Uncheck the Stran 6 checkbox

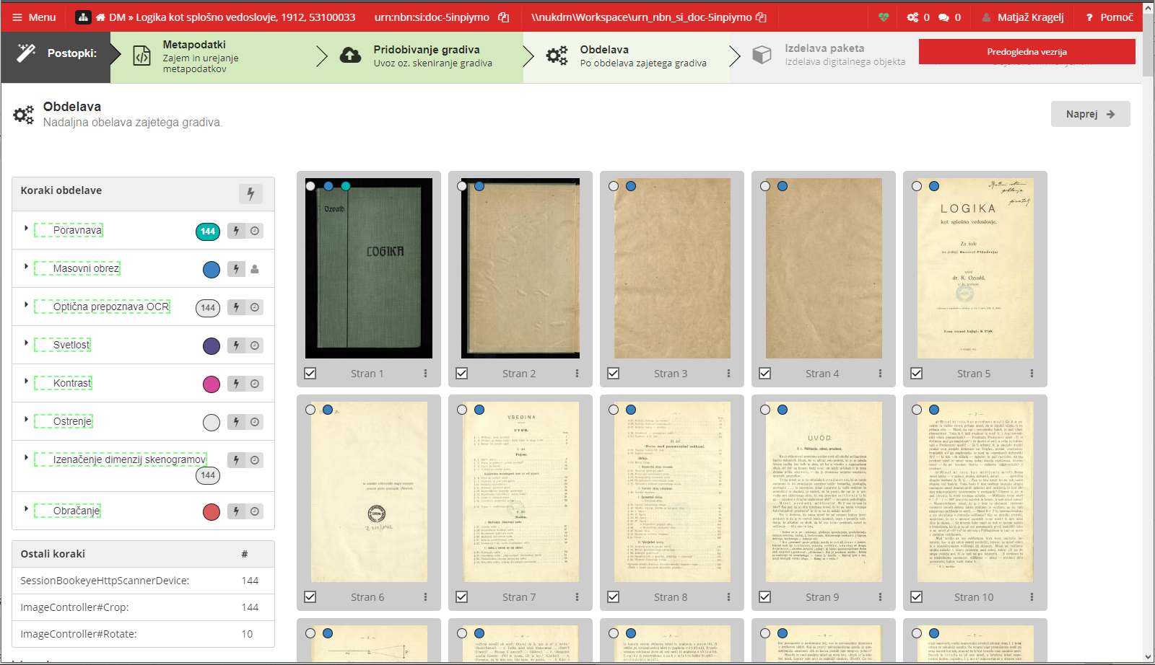310,597
